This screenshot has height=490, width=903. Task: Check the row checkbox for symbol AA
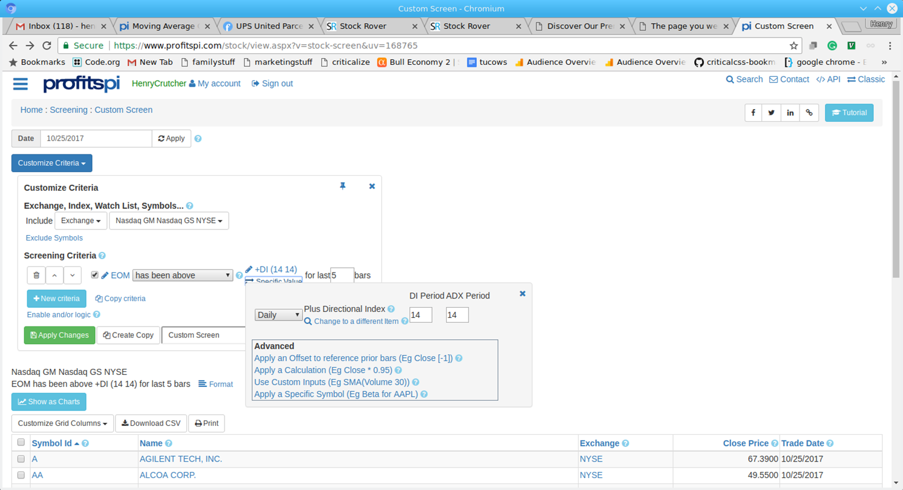[x=21, y=475]
